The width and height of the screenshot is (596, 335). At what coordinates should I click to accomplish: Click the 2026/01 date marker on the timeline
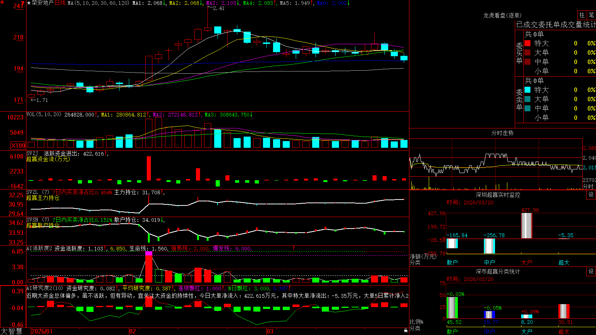click(42, 331)
